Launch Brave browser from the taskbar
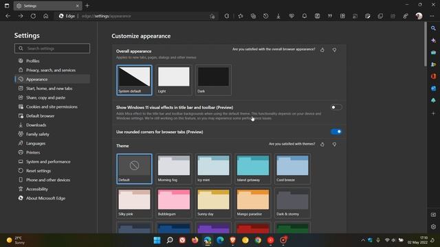 (x=232, y=240)
